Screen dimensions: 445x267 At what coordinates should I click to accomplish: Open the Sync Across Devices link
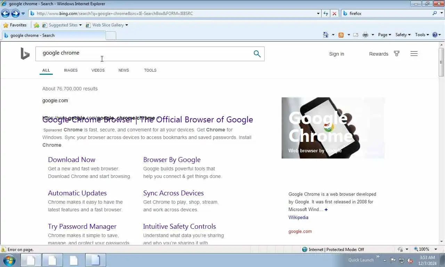click(x=173, y=193)
